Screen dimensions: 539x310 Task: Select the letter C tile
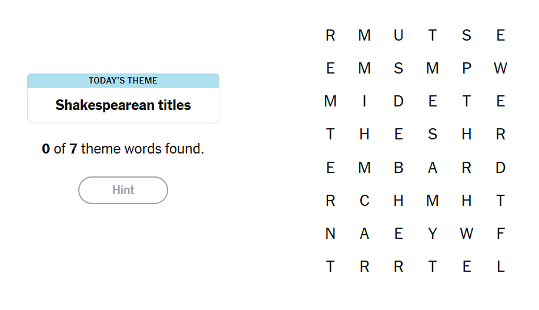(x=364, y=201)
